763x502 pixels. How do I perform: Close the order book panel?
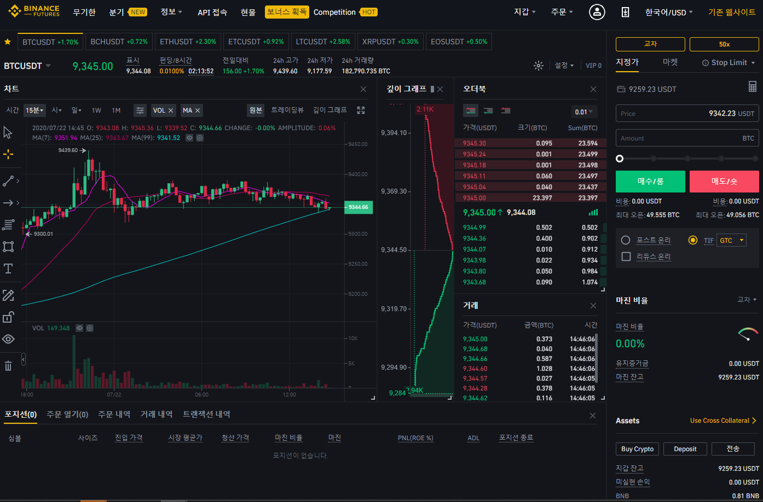(x=593, y=89)
